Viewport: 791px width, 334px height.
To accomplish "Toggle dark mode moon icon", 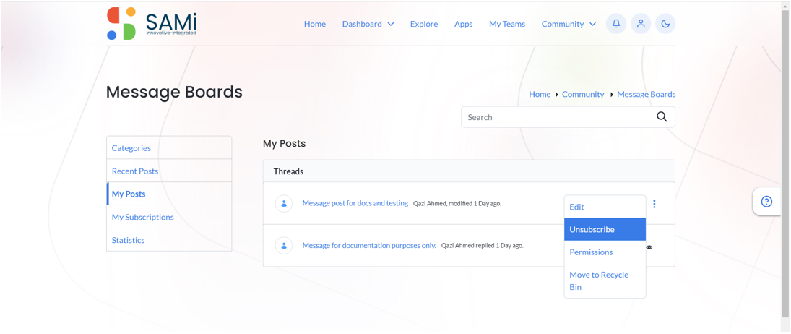I will click(665, 24).
